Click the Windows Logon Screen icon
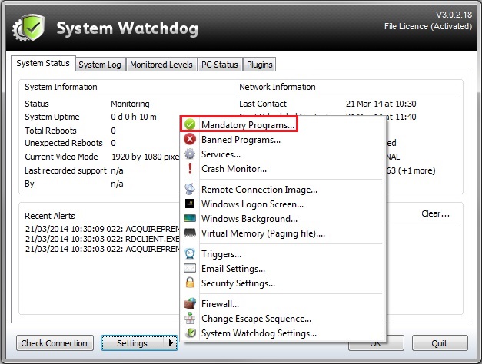Viewport: 482px width, 364px height. point(190,204)
